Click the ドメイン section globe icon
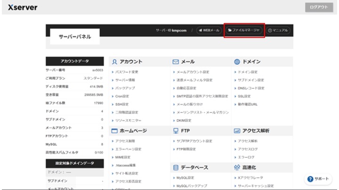Viewport: 339px width, 190px height. point(237,62)
